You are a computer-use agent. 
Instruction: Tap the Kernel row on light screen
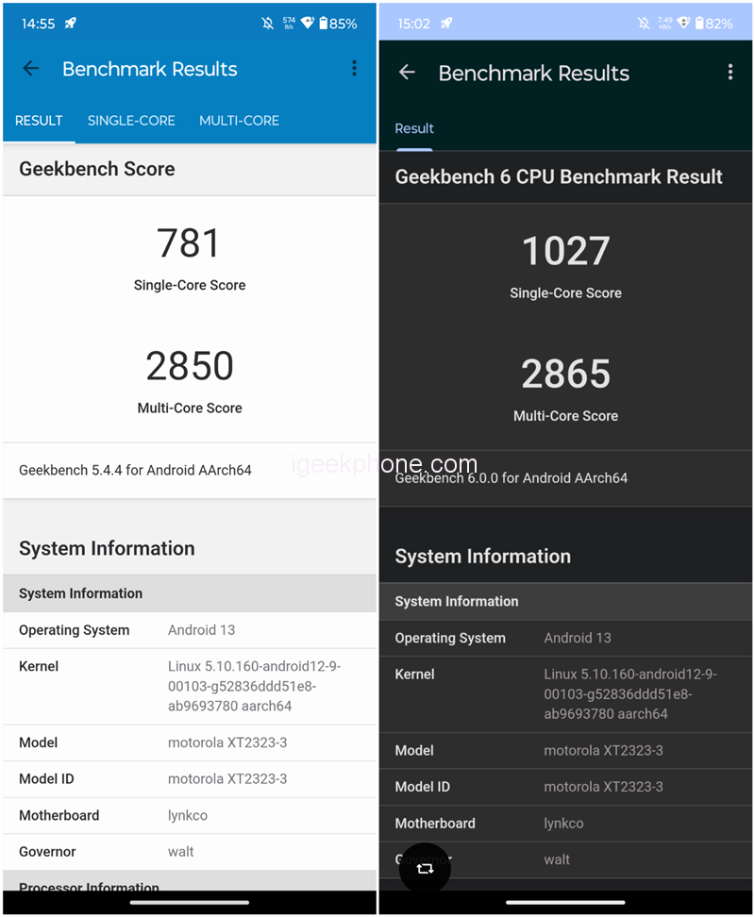coord(189,686)
